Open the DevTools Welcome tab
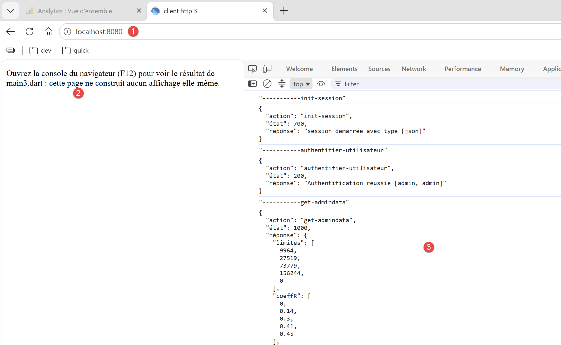Screen dimensions: 561x345 click(x=300, y=69)
